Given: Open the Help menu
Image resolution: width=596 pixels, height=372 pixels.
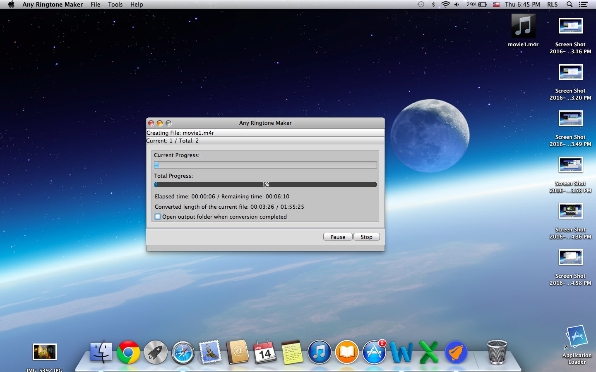Looking at the screenshot, I should 137,5.
